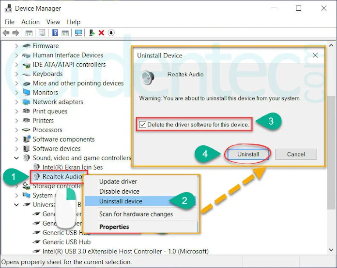The height and width of the screenshot is (268, 337).
Task: Open the View menu
Action: (53, 22)
